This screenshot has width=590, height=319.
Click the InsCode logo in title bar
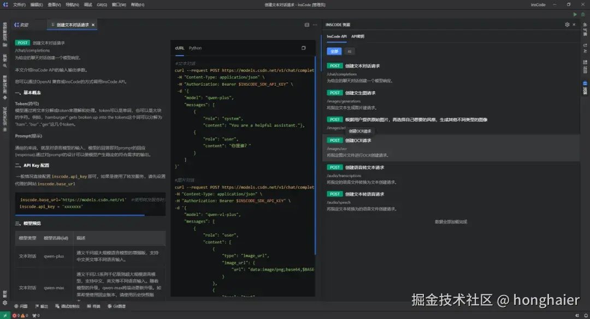5,4
